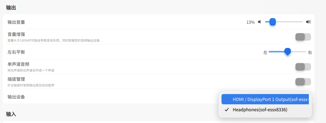Click the 右 label of balance slider
The height and width of the screenshot is (123, 326).
click(310, 53)
